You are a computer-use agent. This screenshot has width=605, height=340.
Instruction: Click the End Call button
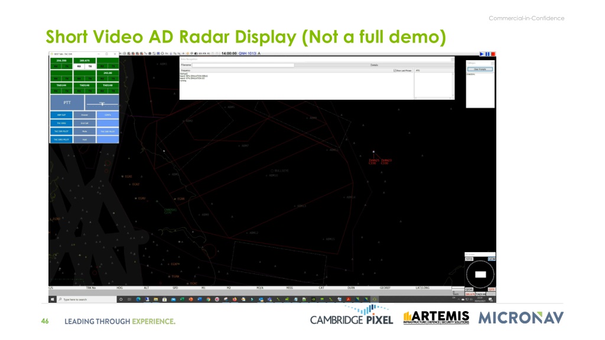click(84, 123)
